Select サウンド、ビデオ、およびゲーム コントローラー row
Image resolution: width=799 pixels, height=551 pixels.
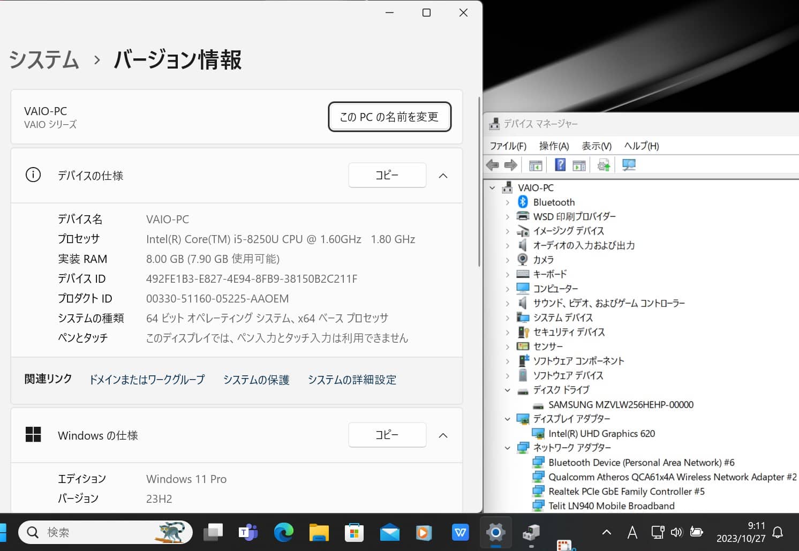coord(609,303)
